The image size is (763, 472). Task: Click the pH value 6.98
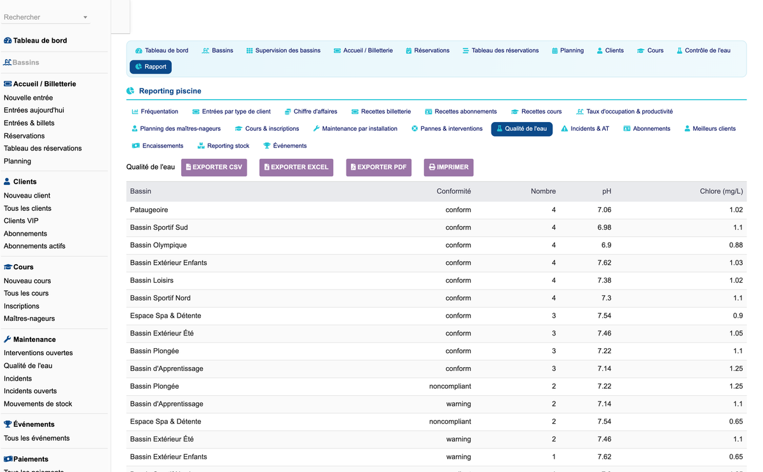click(x=604, y=227)
